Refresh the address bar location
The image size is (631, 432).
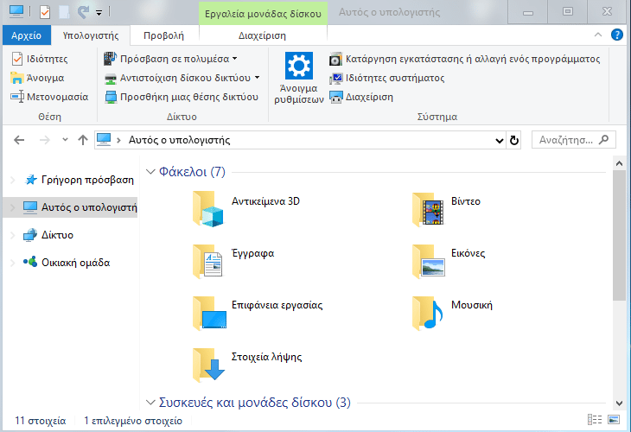(515, 140)
